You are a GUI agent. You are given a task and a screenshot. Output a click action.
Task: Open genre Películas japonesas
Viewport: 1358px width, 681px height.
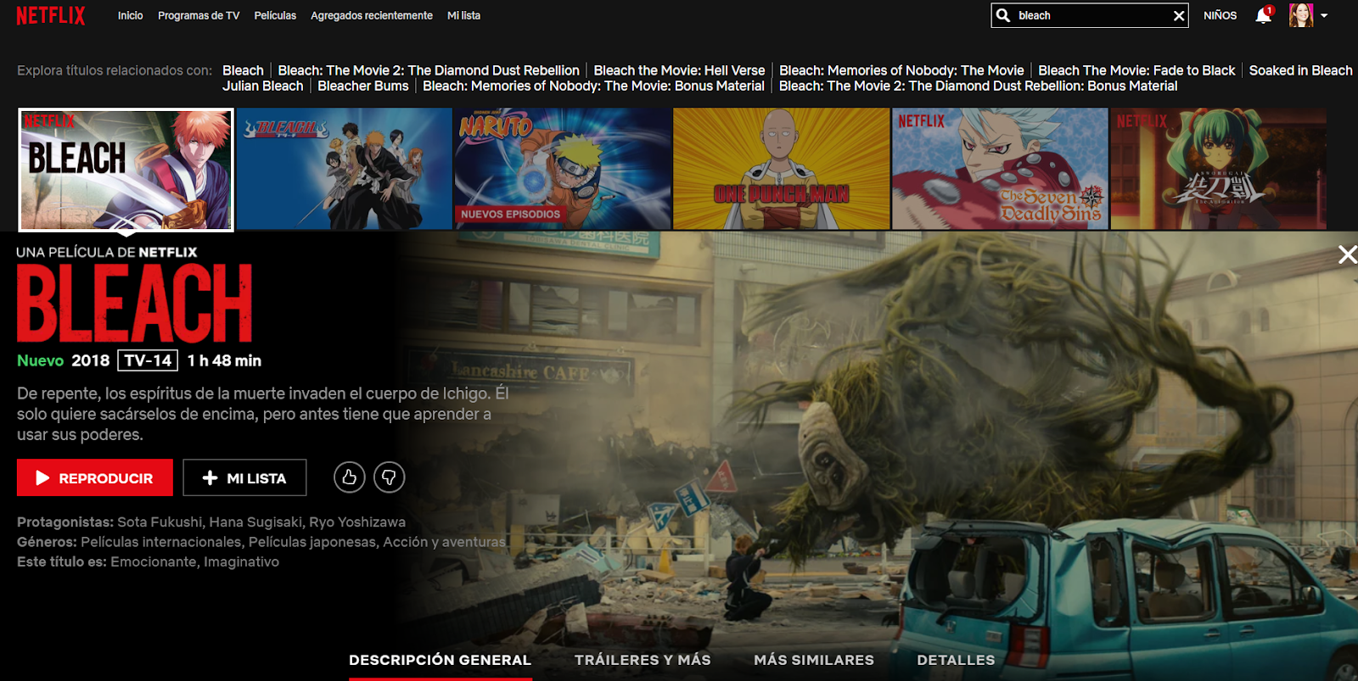point(311,541)
